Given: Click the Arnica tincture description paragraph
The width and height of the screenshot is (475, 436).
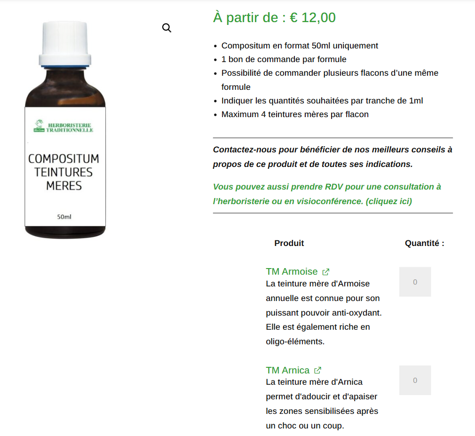Looking at the screenshot, I should pos(322,404).
